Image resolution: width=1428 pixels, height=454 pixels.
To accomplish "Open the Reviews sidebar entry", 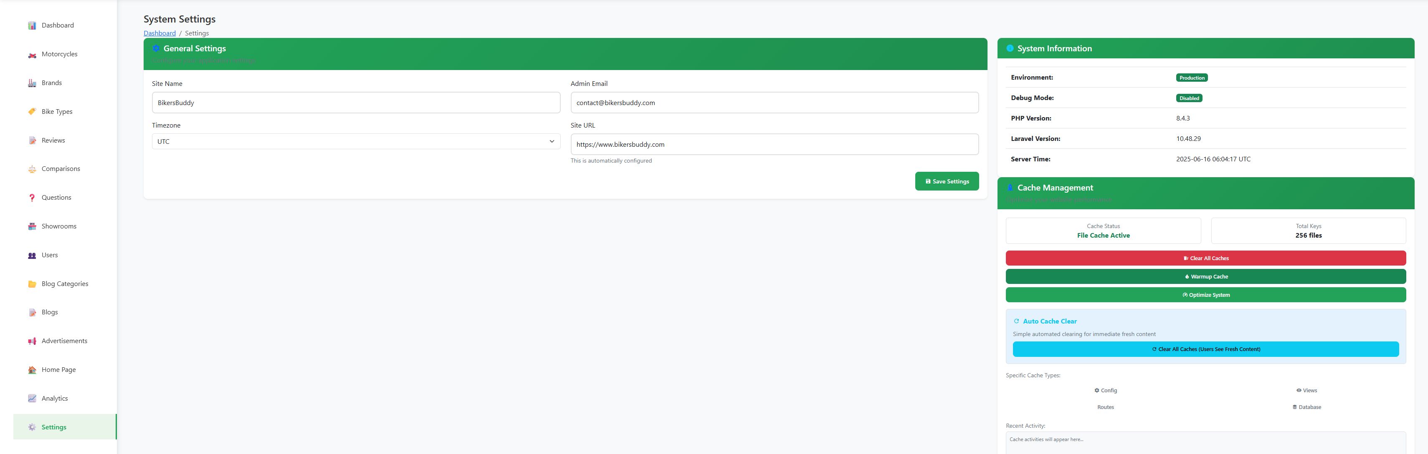I will click(x=53, y=140).
